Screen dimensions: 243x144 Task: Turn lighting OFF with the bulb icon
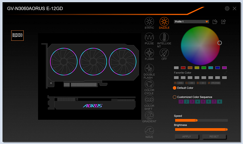(x=164, y=53)
